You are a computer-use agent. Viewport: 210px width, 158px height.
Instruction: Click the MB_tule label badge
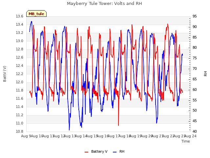36,13
